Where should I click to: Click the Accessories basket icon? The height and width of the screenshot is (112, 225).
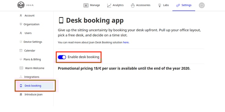pyautogui.click(x=133, y=5)
